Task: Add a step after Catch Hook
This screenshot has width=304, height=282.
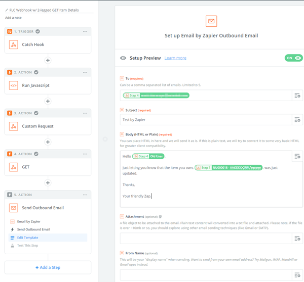Action: coord(48,60)
